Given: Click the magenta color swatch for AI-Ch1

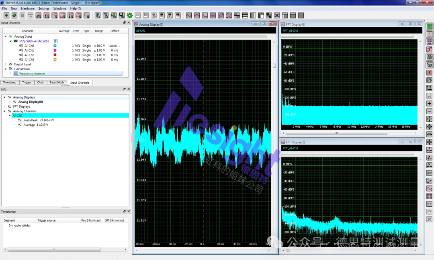Looking at the screenshot, I should click(x=55, y=50).
